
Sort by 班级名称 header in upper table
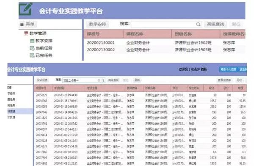pyautogui.click(x=196, y=34)
